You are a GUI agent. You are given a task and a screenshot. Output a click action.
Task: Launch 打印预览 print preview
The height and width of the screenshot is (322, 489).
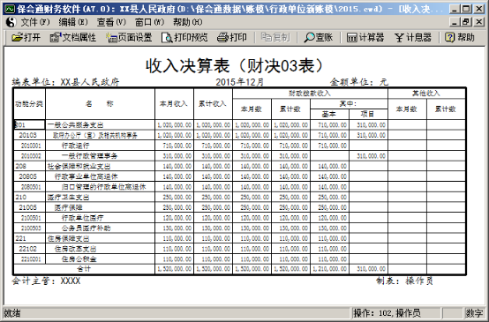point(184,37)
